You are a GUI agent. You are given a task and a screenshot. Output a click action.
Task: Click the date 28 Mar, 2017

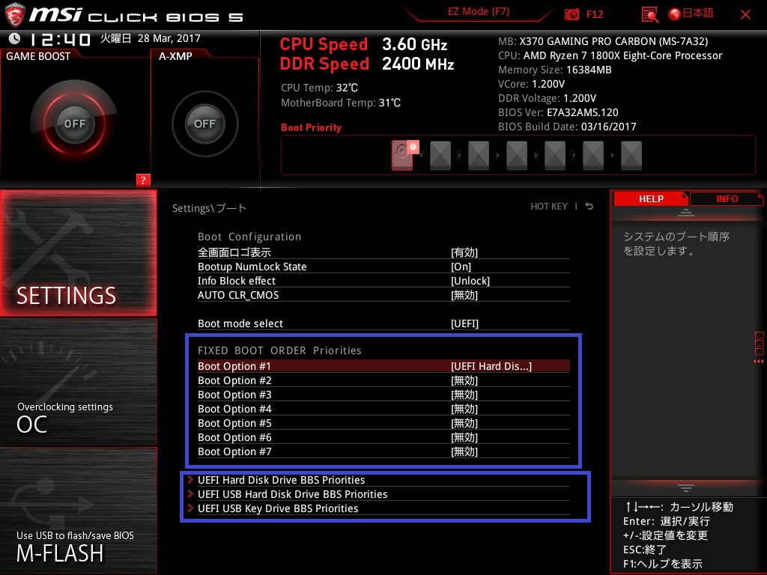point(169,38)
